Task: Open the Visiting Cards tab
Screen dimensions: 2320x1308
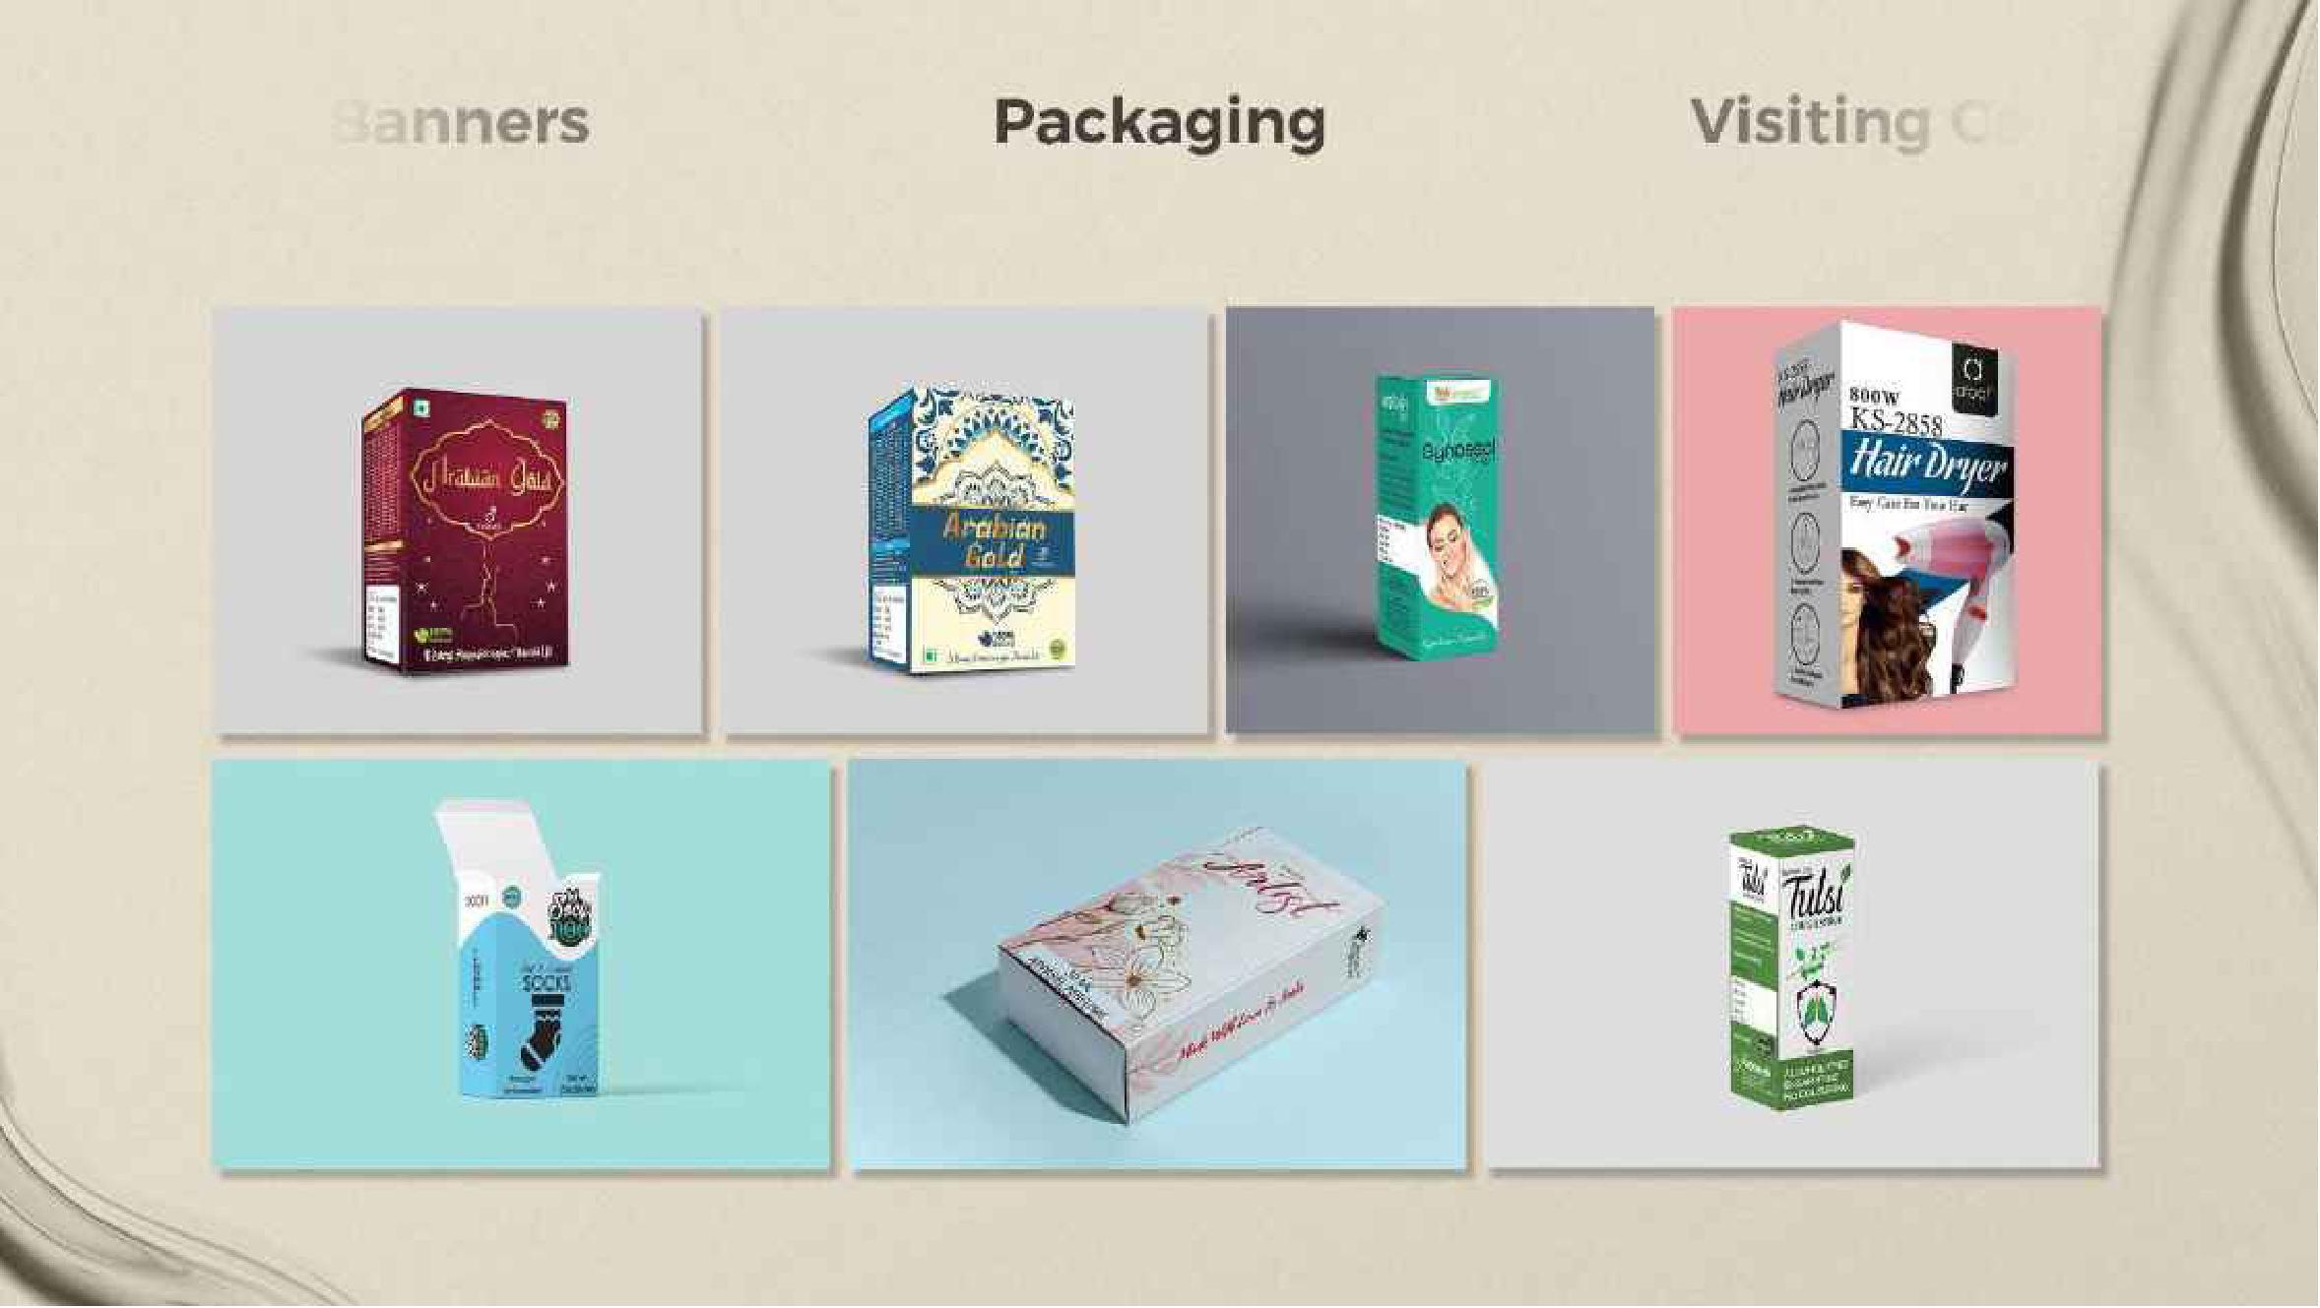Action: coord(1856,123)
